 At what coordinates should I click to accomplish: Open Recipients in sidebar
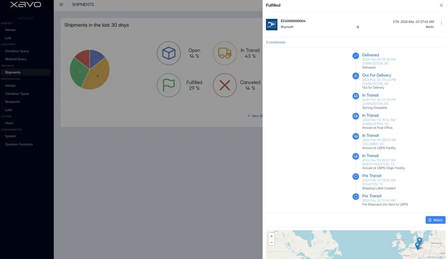(12, 102)
